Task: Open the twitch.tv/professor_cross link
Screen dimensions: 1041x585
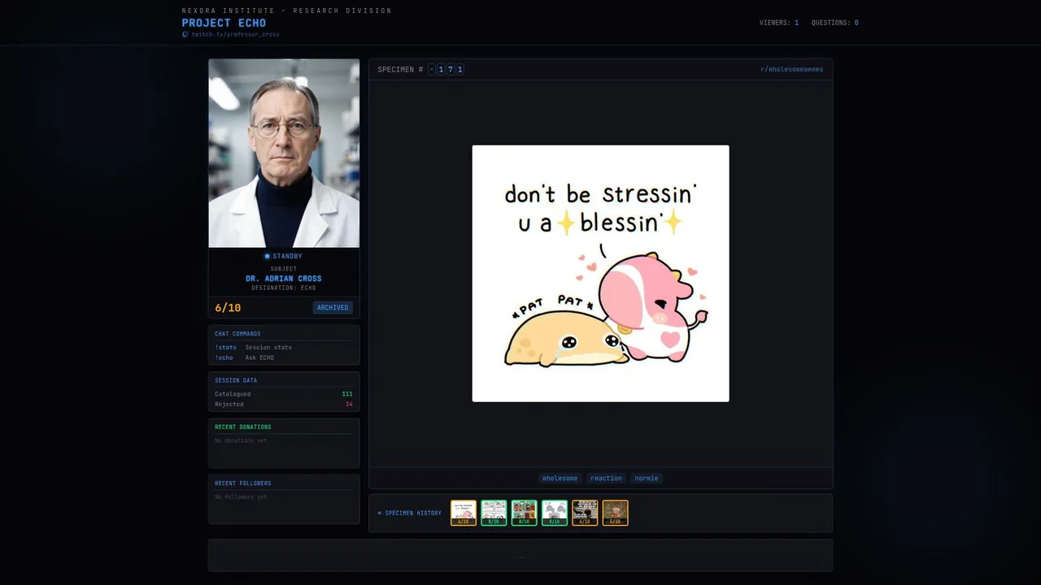Action: click(235, 34)
